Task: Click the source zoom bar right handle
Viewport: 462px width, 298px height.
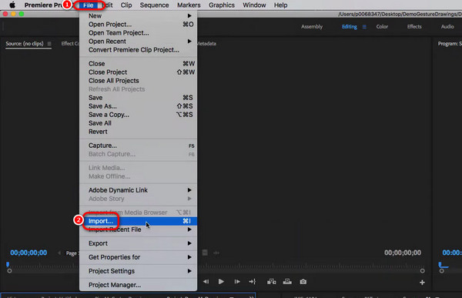Action: [422, 270]
